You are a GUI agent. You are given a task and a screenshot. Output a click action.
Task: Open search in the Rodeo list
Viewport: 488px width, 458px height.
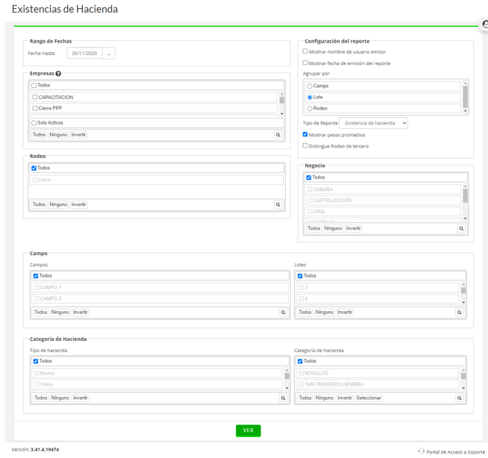pyautogui.click(x=278, y=204)
